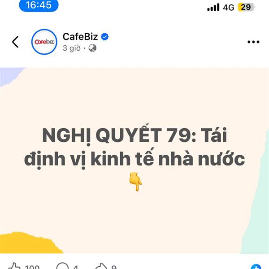Like the post with thumbs-up icon
This screenshot has height=269, width=269.
click(x=14, y=266)
